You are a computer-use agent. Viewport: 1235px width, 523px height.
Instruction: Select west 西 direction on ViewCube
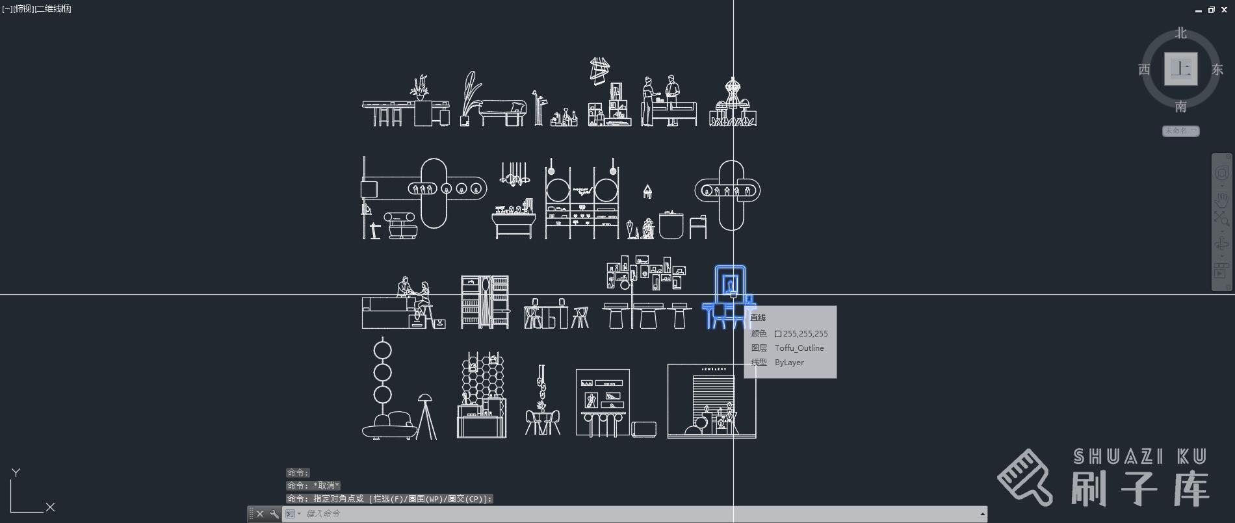coord(1144,70)
